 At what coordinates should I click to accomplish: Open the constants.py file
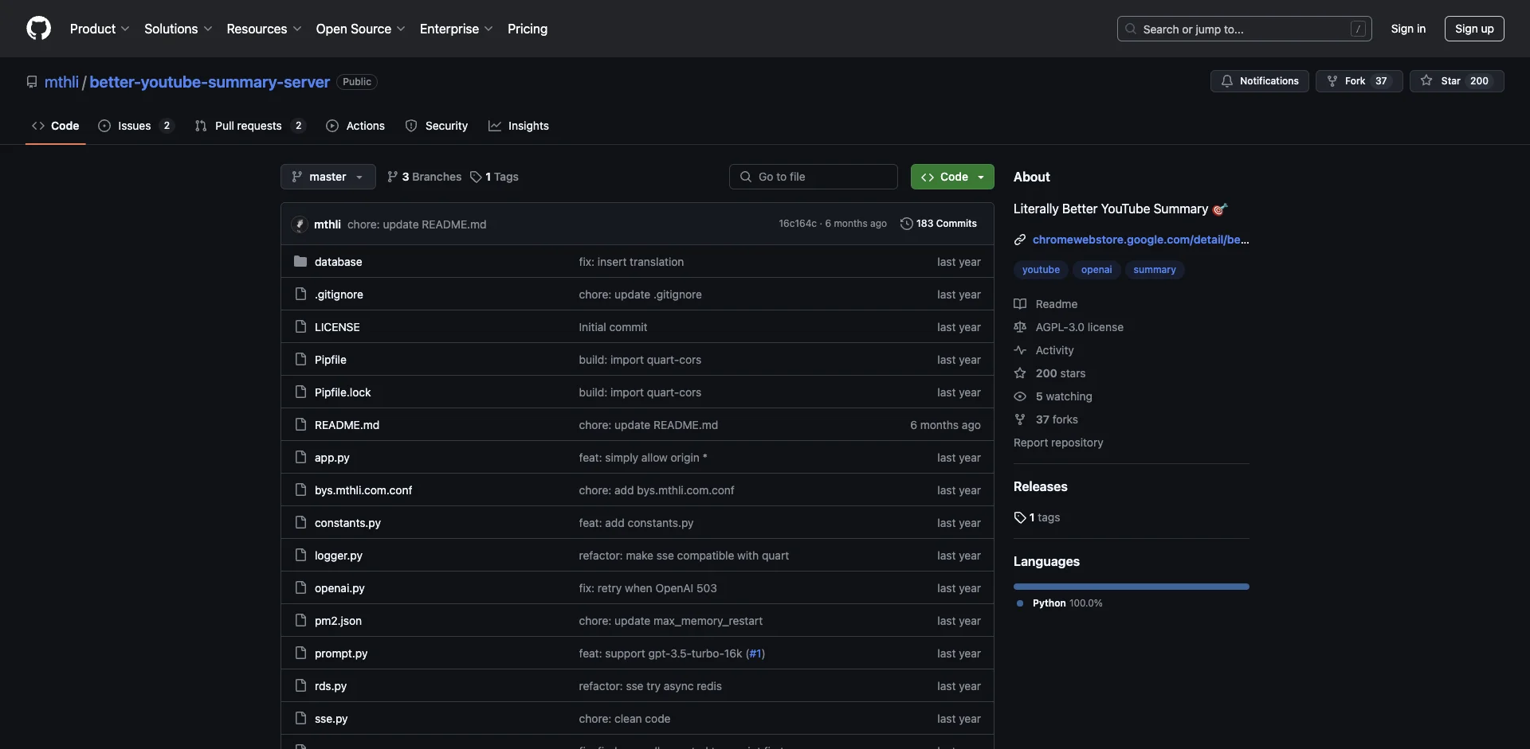(x=347, y=523)
